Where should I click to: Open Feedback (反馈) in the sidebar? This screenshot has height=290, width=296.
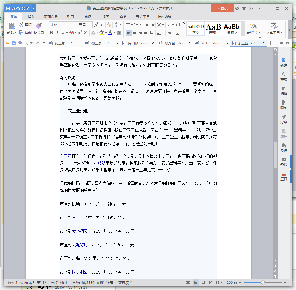(x=284, y=148)
